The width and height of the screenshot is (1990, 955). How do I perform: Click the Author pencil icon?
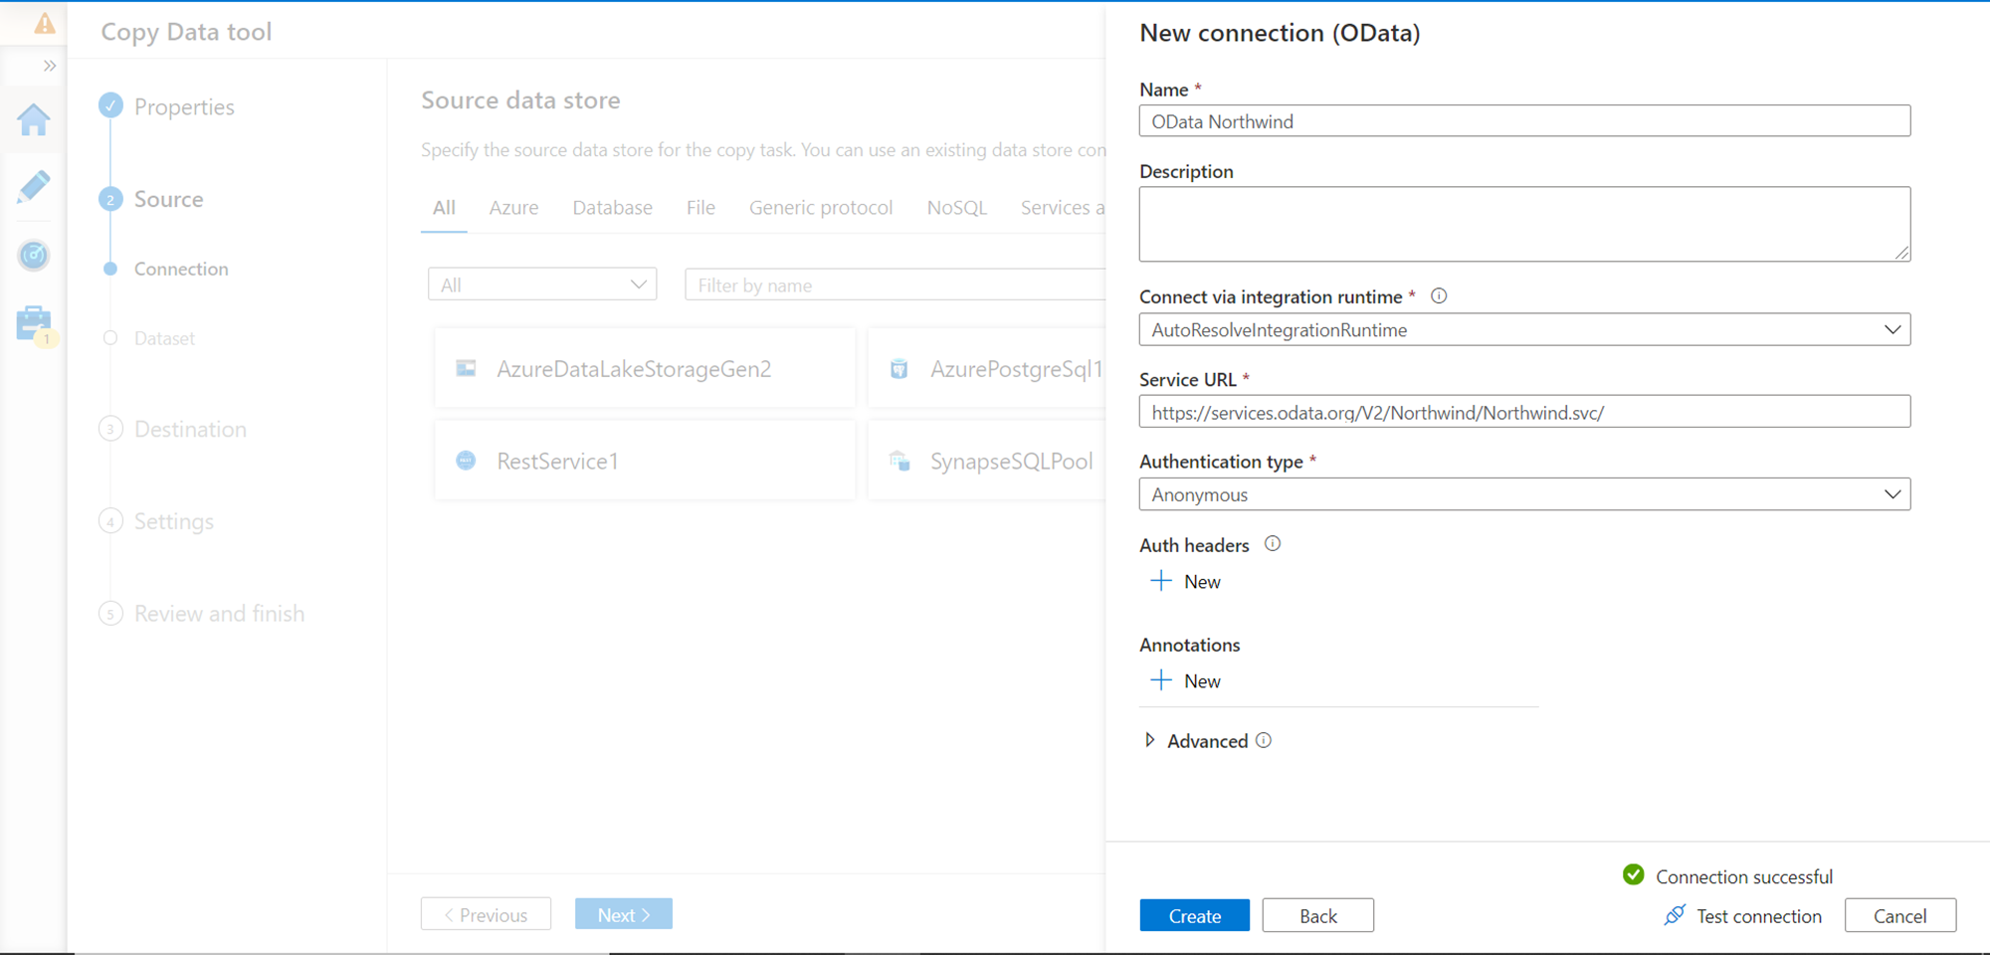point(34,187)
